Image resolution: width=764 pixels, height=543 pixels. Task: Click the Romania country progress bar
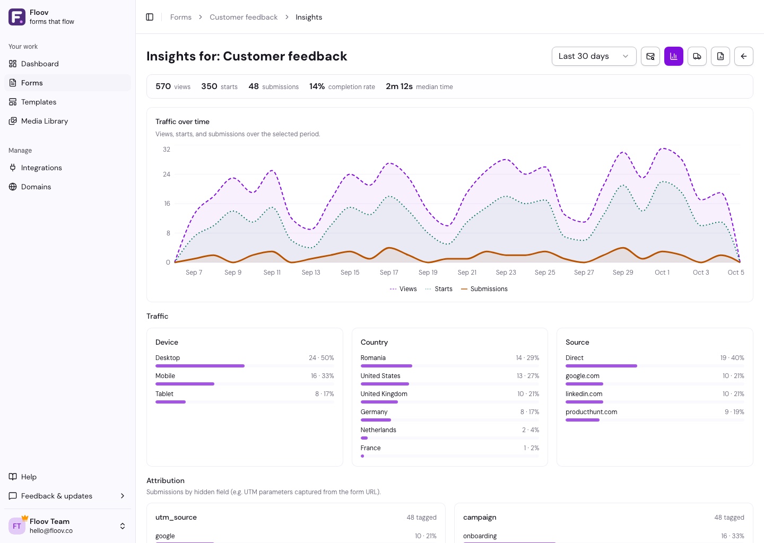450,366
